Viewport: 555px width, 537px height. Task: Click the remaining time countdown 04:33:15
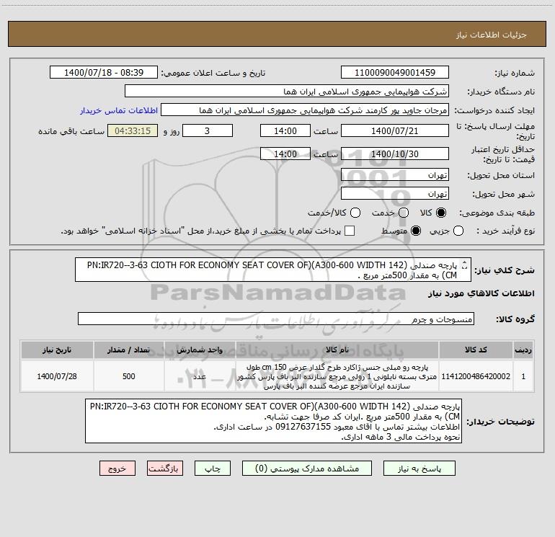133,130
